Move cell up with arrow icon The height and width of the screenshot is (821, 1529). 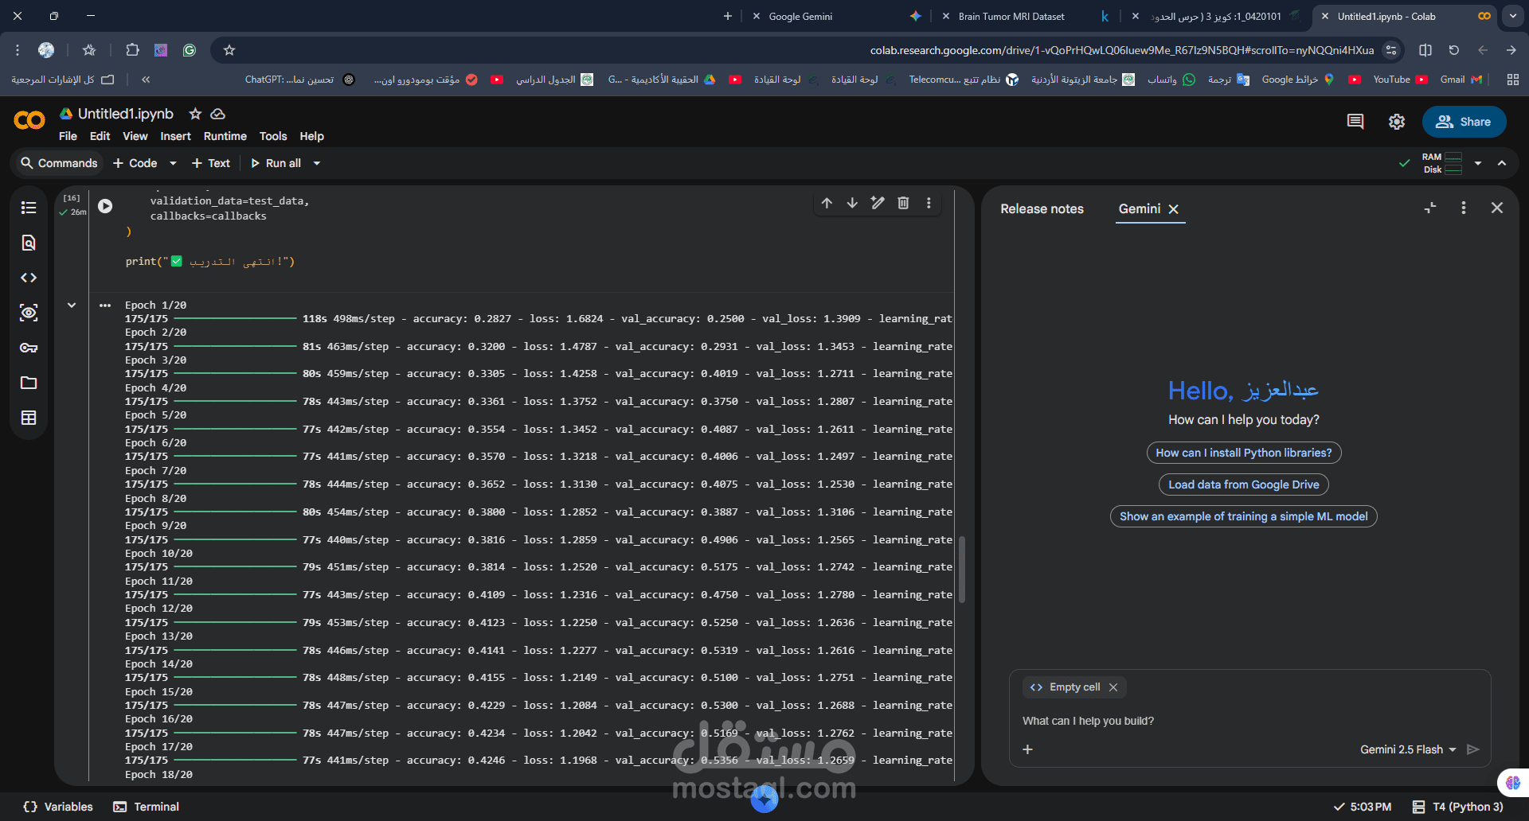(827, 203)
